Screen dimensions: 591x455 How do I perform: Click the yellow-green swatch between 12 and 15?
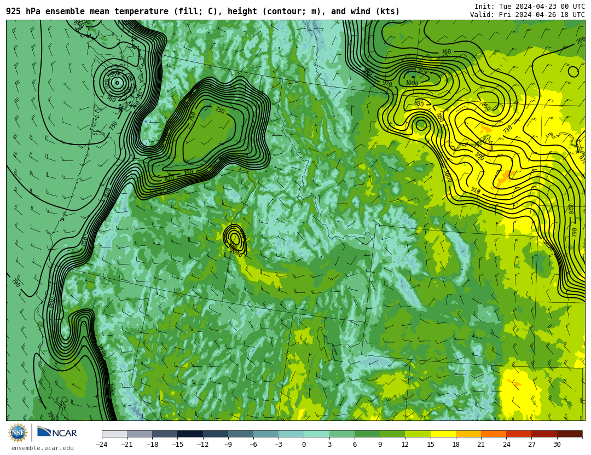pos(418,434)
